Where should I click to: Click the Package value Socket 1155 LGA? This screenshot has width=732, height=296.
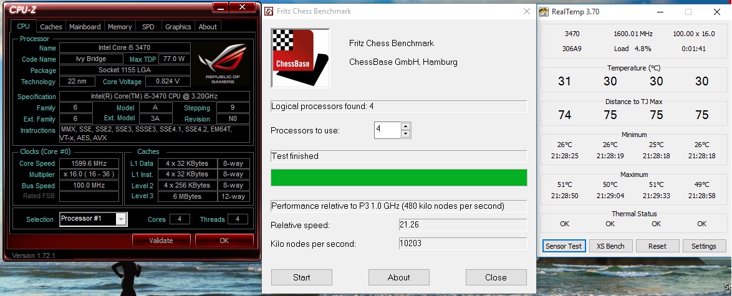[125, 70]
